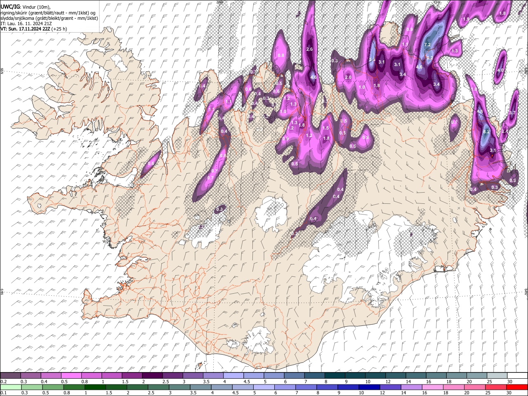Viewport: 528px width, 396px height.
Task: Click the 0.1 palest green swatch in the lower legend
Action: tap(11, 387)
